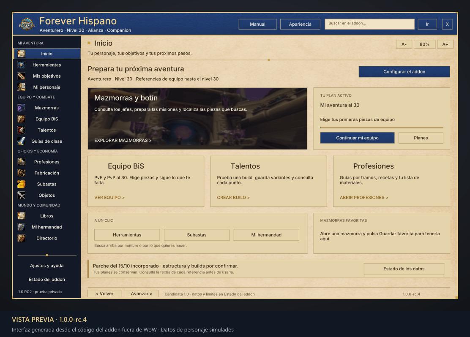Open Ajustes y ayuda
The image size is (470, 337).
47,266
